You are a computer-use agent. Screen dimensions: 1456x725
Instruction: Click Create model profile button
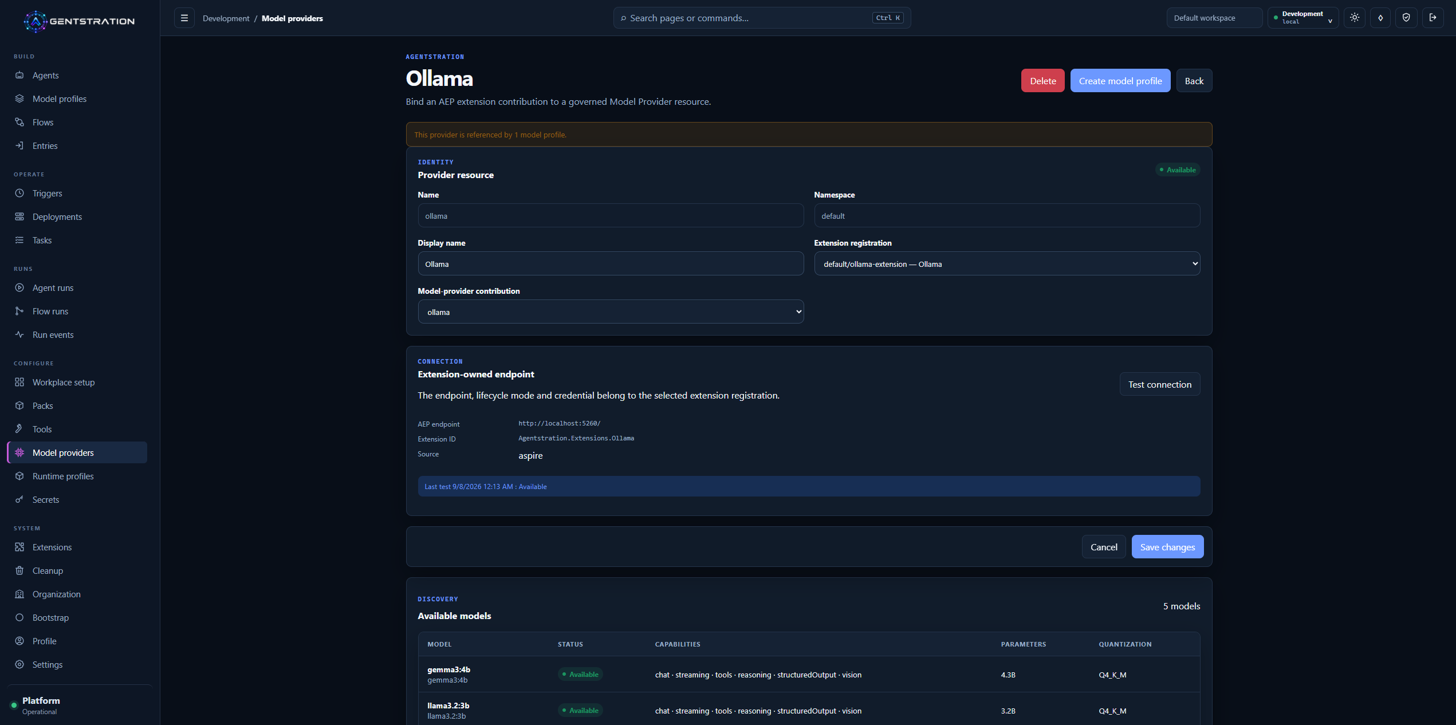point(1120,81)
